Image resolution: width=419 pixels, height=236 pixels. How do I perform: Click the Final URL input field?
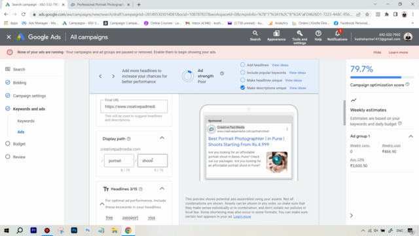[x=134, y=106]
